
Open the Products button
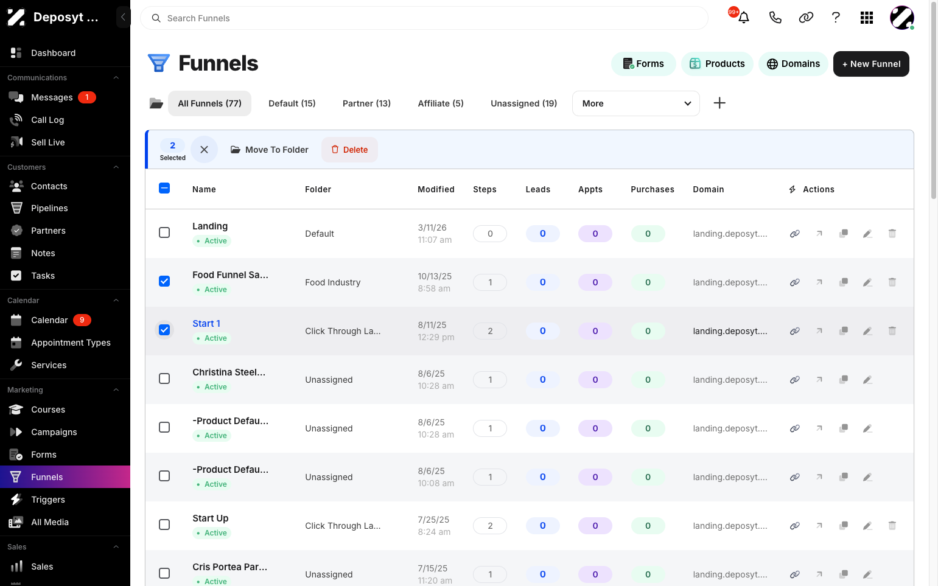tap(717, 64)
